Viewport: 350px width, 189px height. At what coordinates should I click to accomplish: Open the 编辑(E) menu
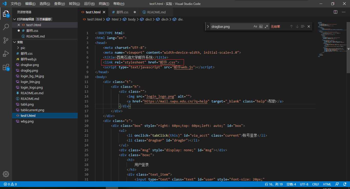click(30, 4)
